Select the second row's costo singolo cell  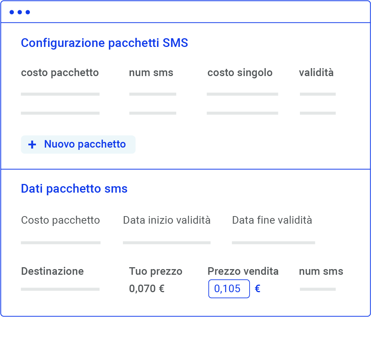pos(242,113)
